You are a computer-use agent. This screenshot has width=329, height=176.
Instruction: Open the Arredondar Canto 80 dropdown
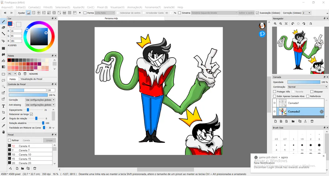pos(169,13)
